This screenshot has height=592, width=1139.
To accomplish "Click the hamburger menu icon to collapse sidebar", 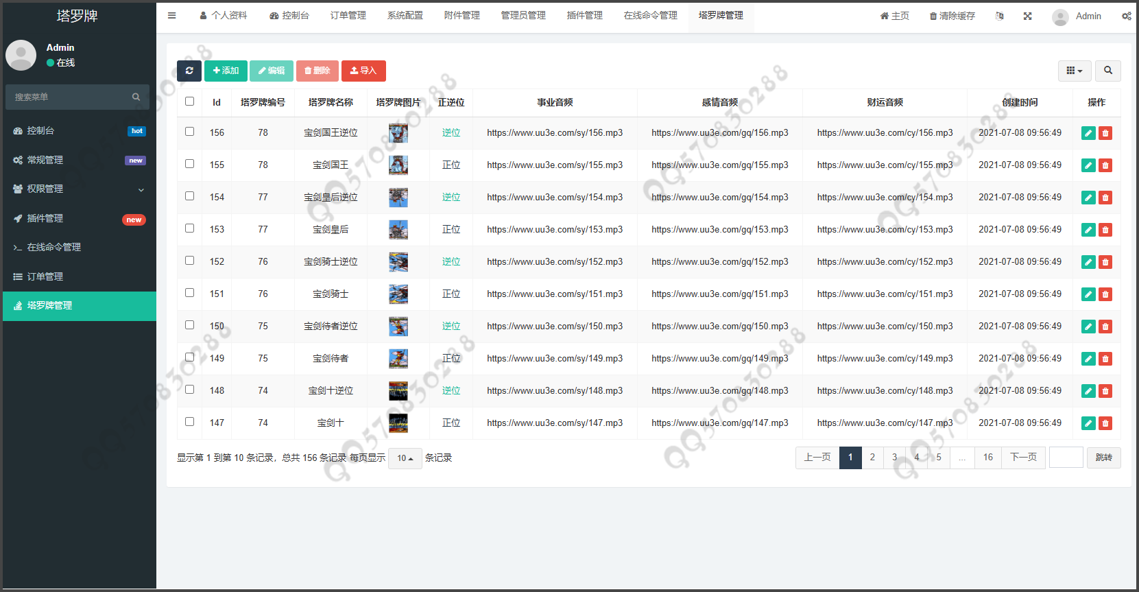I will (x=172, y=16).
